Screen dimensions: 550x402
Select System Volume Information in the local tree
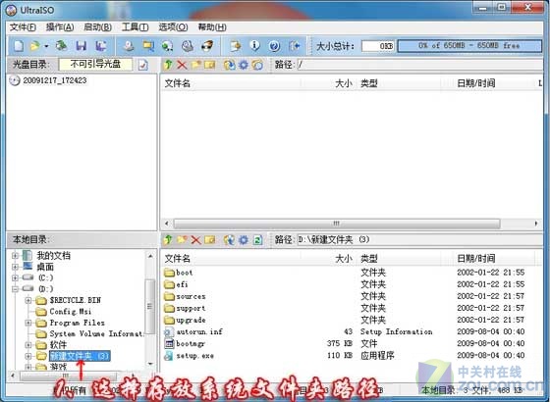[96, 334]
